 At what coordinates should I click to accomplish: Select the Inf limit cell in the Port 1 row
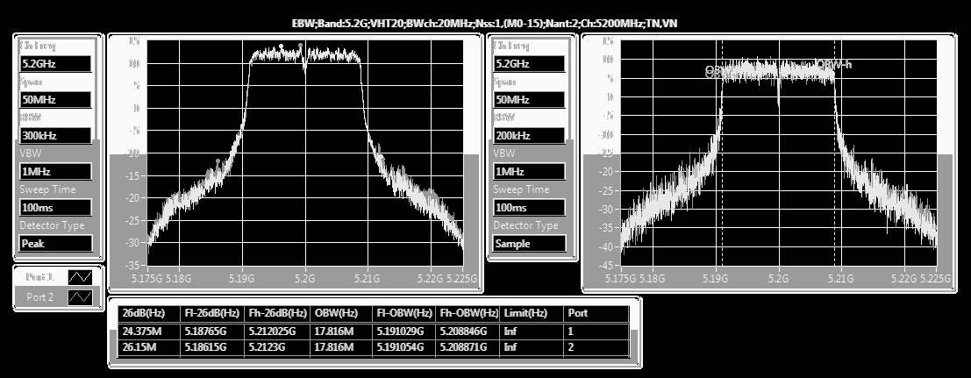click(x=532, y=332)
